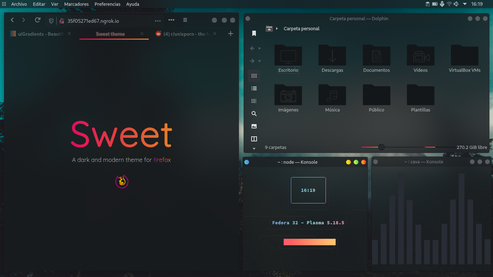Switch to the uiGradients tab
This screenshot has width=493, height=277.
[x=41, y=34]
